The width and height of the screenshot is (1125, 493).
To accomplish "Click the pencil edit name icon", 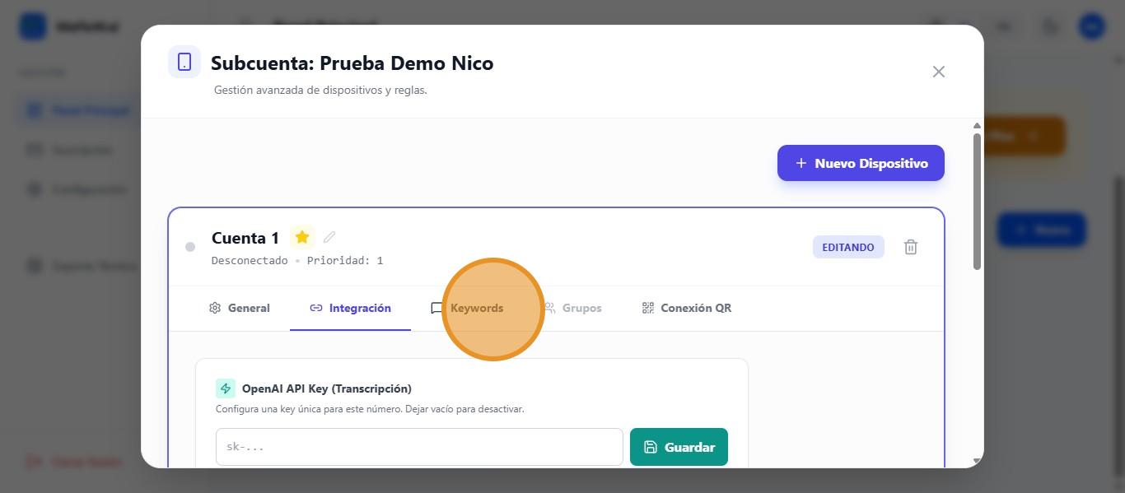I will pyautogui.click(x=329, y=237).
